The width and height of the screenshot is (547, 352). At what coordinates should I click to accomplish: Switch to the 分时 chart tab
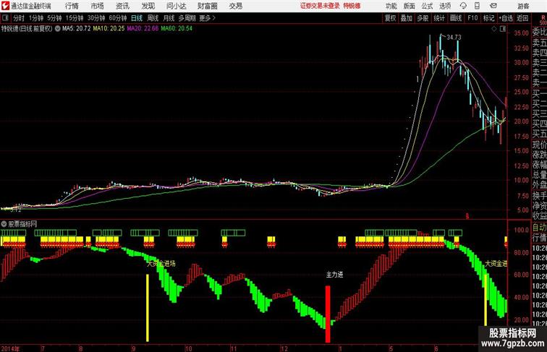19,18
